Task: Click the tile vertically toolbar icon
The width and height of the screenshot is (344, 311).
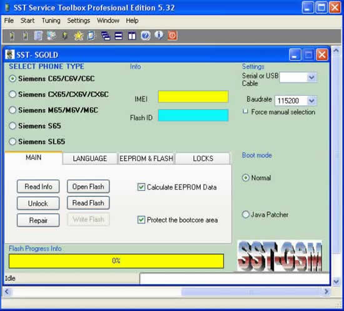Action: [132, 36]
